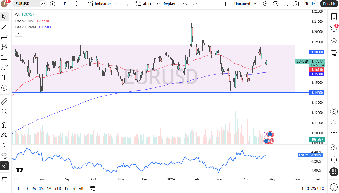Open chart settings via the gear icon
This screenshot has height=193, width=339.
click(276, 4)
